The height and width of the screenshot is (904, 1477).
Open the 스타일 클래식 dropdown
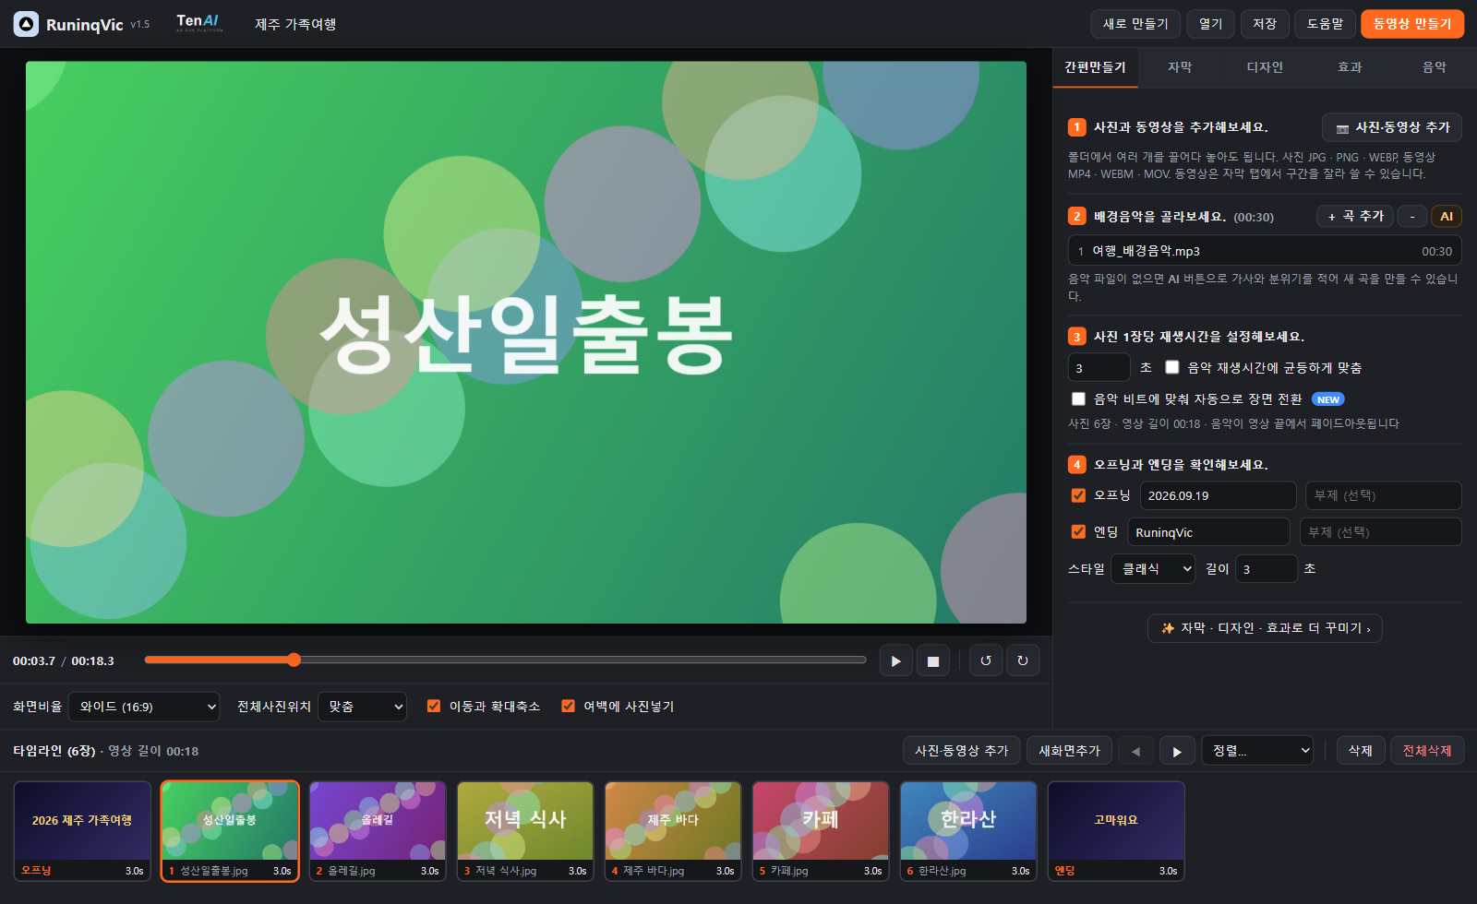(1153, 569)
